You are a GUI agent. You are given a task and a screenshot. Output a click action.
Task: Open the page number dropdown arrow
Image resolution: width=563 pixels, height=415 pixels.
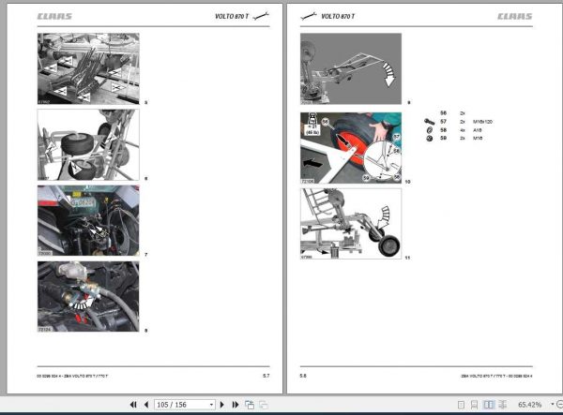click(x=211, y=405)
